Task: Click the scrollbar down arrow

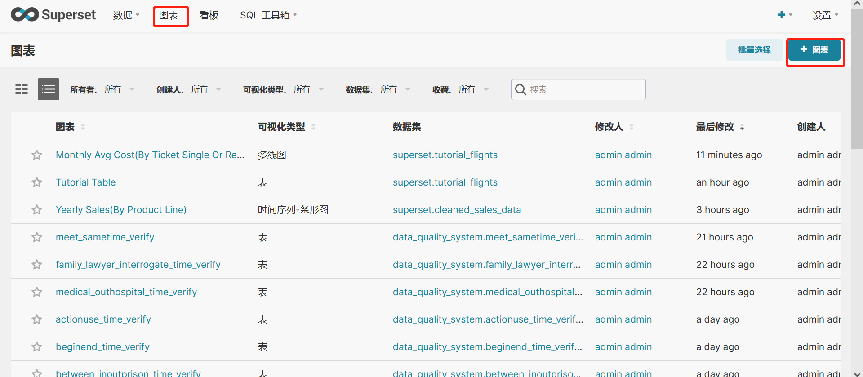Action: pos(857,373)
